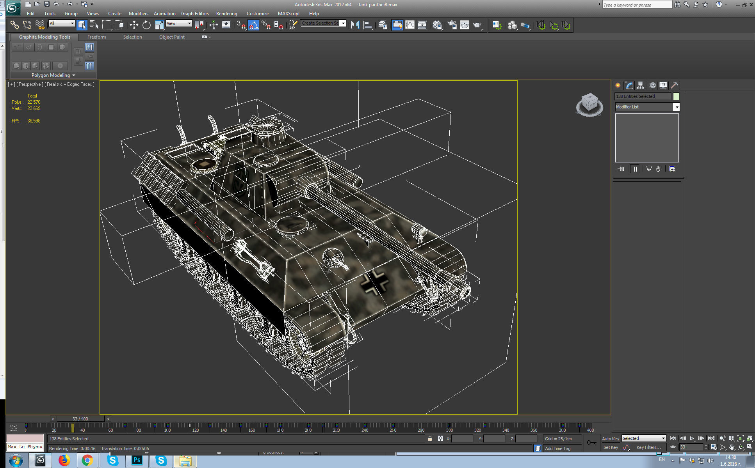This screenshot has width=755, height=468.
Task: Click the time slider 33 / 400 handle
Action: [80, 419]
